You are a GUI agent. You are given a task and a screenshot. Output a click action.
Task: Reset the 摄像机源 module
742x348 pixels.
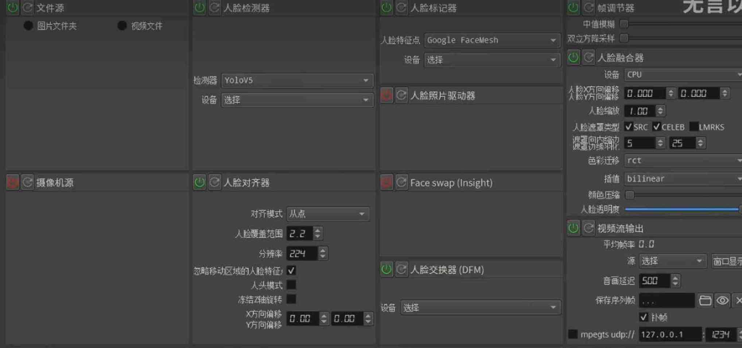[x=28, y=182]
